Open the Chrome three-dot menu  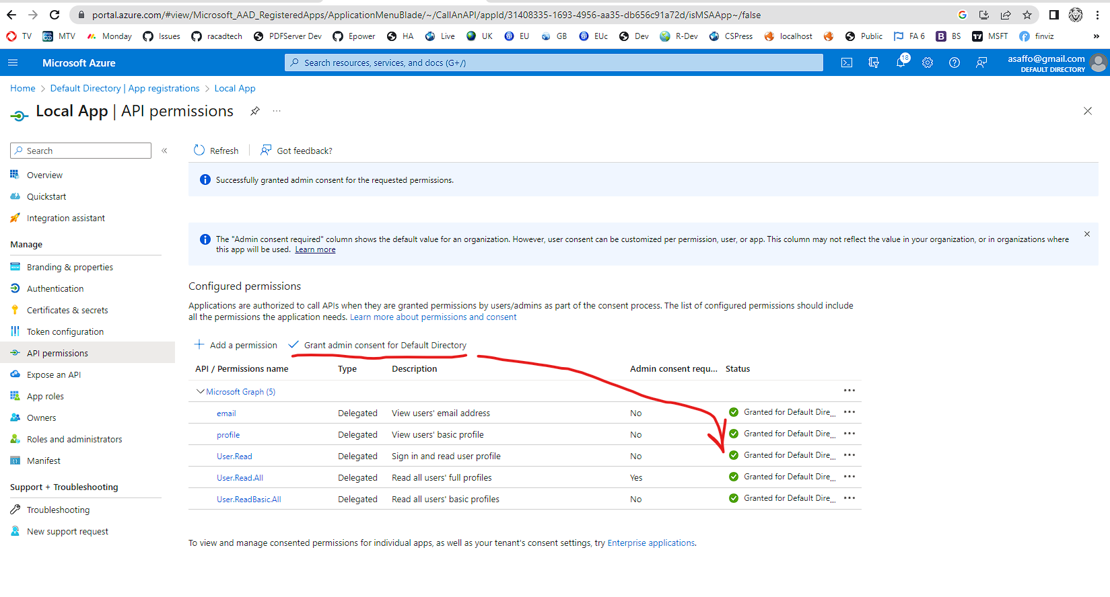[x=1097, y=15]
